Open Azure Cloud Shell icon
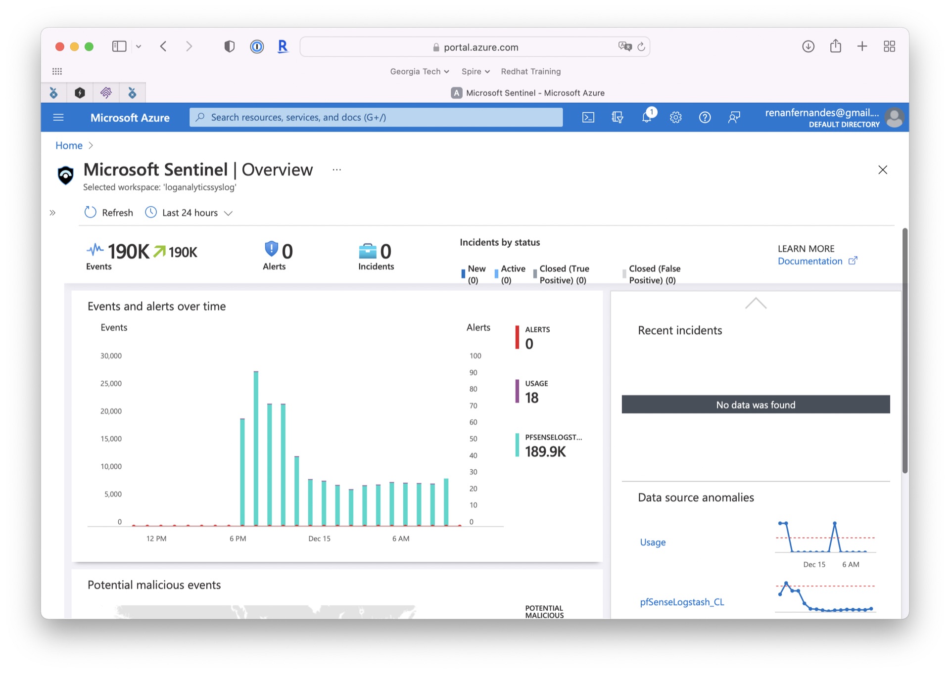The image size is (950, 673). click(588, 117)
